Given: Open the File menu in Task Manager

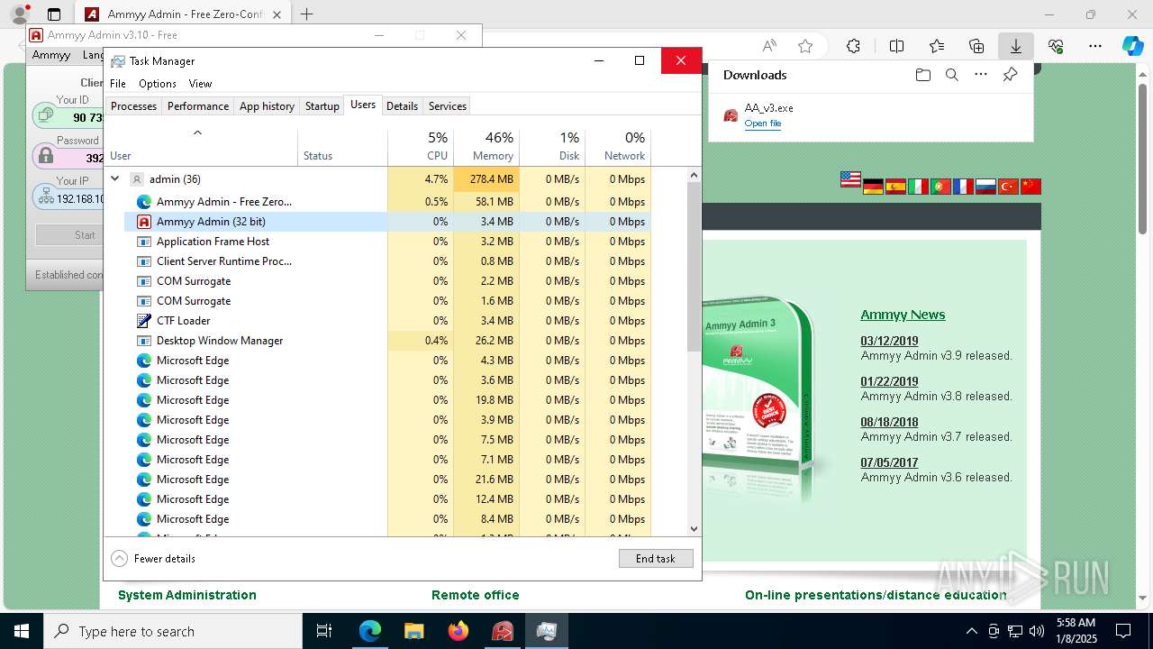Looking at the screenshot, I should tap(118, 83).
